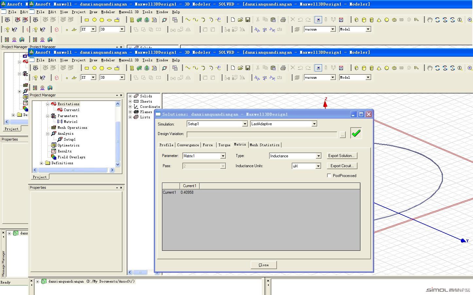Select Draw Torus tool in front window toolbar
Viewport: 473px width, 295px height.
point(394,68)
